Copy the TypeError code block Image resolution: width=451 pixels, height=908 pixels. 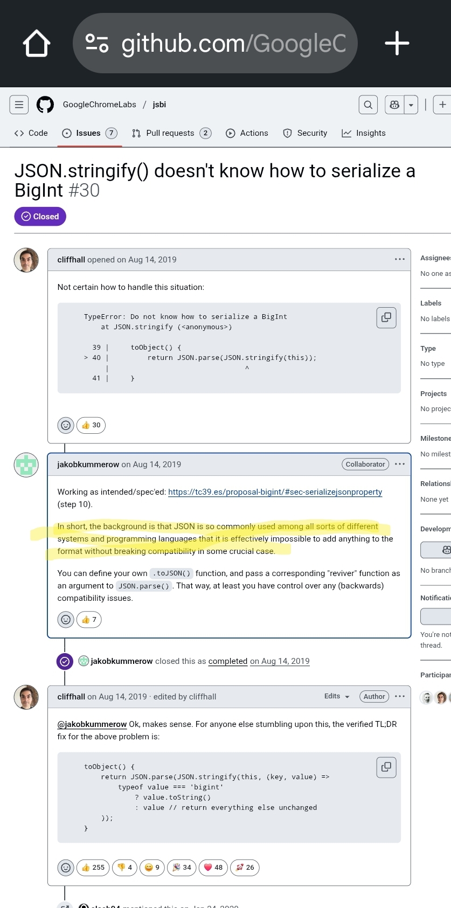tap(386, 317)
